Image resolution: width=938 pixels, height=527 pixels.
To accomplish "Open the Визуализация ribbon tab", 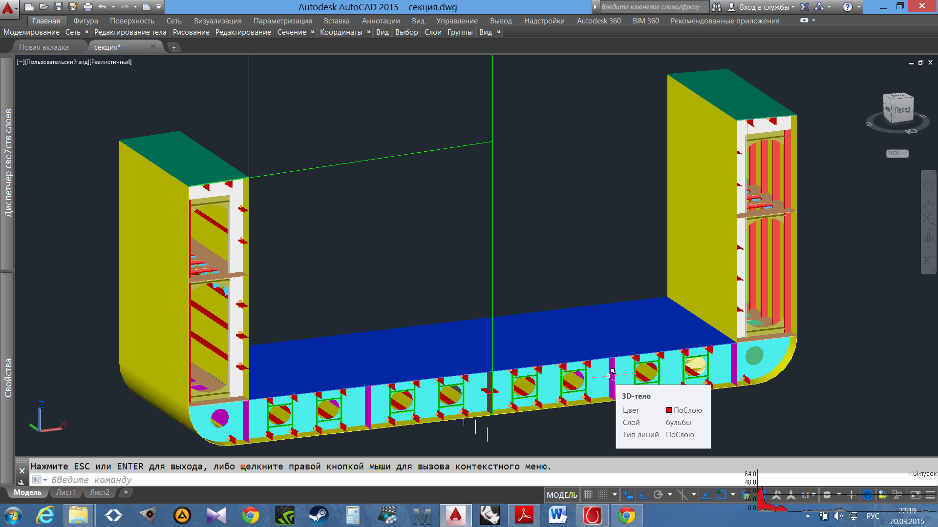I will pos(217,20).
